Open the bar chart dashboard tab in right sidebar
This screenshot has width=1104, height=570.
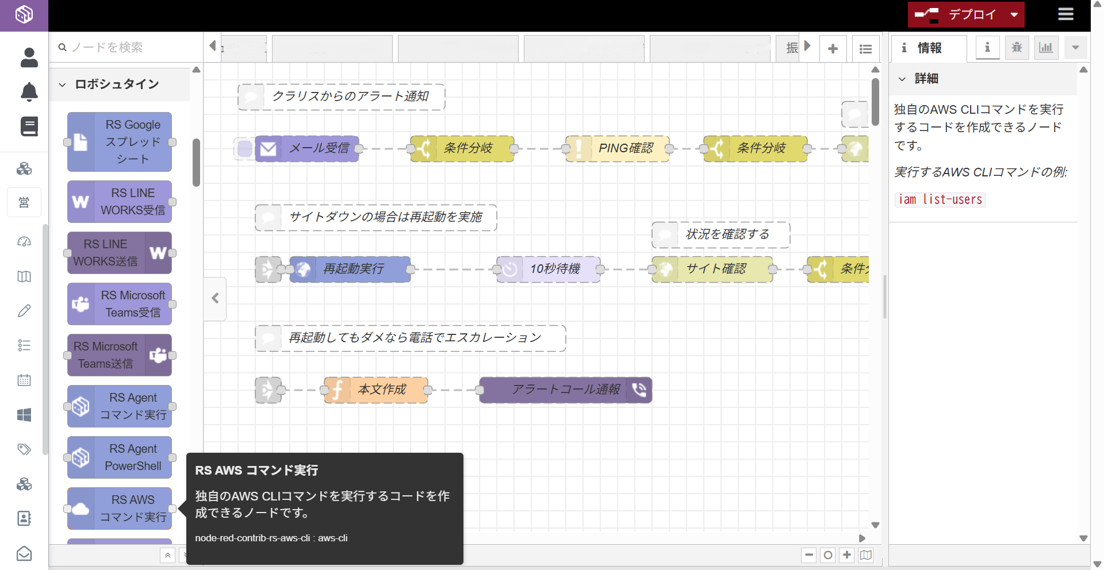pos(1046,48)
